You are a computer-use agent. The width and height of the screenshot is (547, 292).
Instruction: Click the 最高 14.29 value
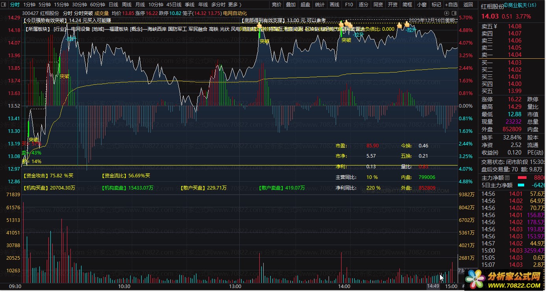point(515,107)
